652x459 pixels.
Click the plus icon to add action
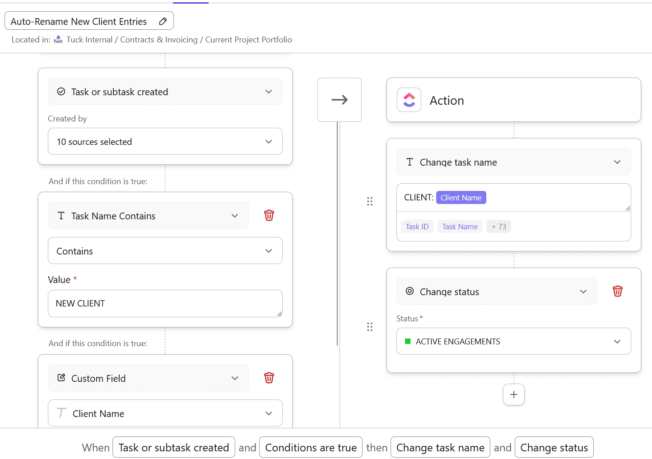tap(513, 394)
